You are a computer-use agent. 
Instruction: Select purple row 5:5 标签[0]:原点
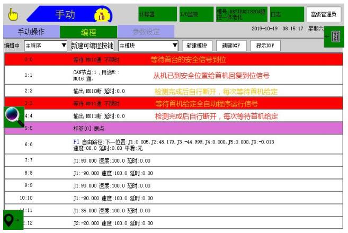coord(174,128)
